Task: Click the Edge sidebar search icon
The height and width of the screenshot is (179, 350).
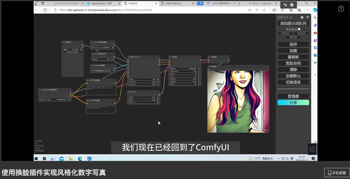Action: click(x=315, y=18)
